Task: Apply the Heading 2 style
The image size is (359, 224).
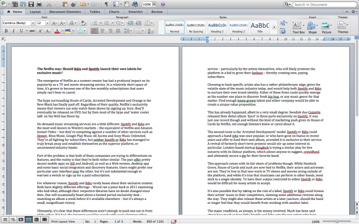Action: 239,28
